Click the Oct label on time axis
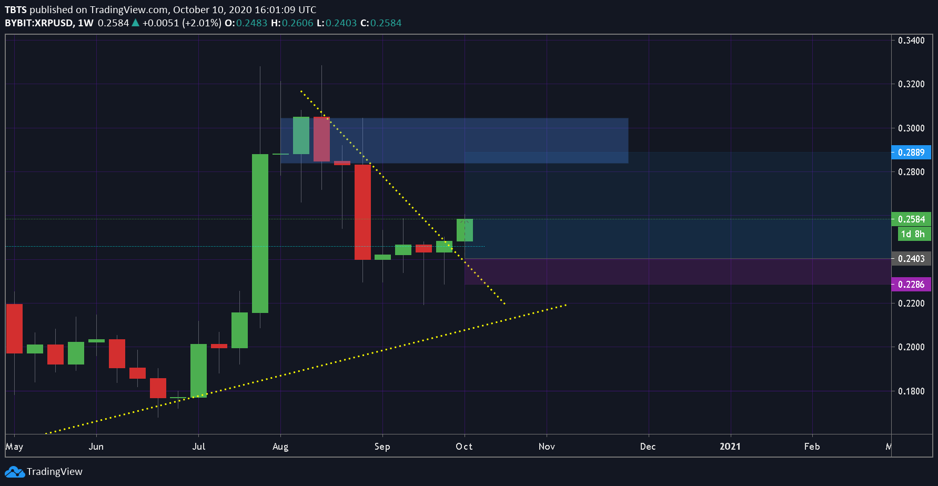938x486 pixels. coord(464,447)
